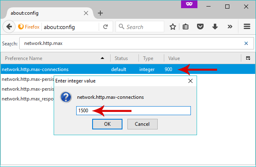
Task: Cancel the integer value dialog
Action: coord(143,124)
